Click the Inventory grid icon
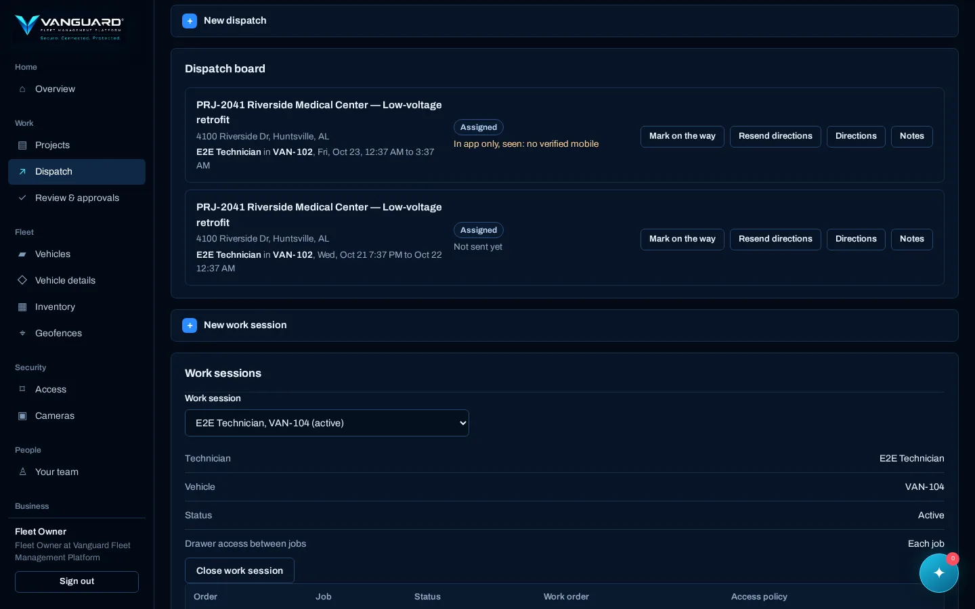The width and height of the screenshot is (975, 609). coord(22,307)
